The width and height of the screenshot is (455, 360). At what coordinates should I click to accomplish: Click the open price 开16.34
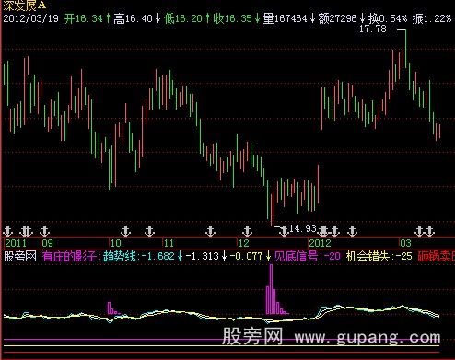[x=84, y=18]
